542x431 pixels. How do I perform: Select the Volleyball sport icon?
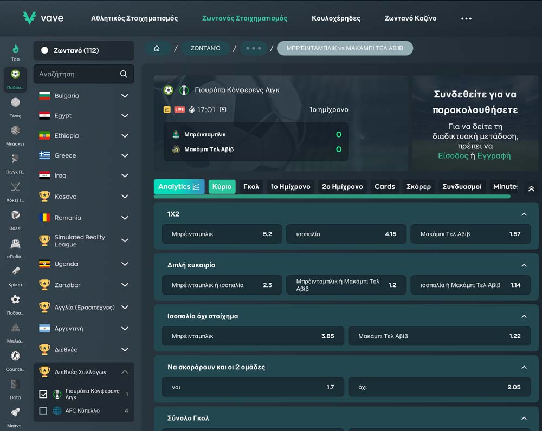coord(15,215)
